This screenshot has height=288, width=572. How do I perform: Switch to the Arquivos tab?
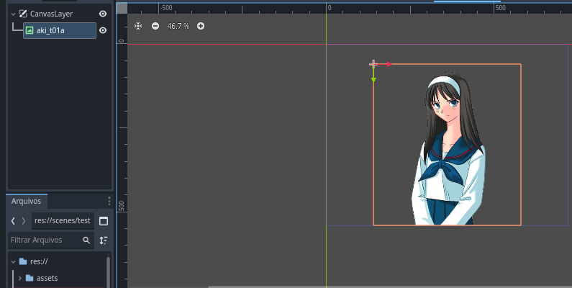26,201
